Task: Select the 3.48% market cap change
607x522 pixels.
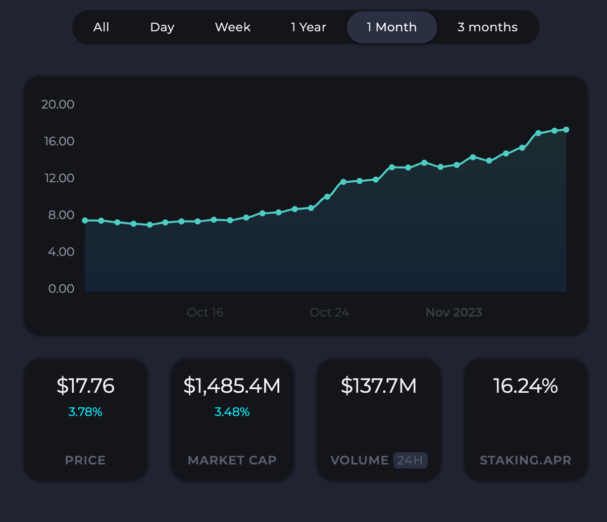Action: coord(232,412)
